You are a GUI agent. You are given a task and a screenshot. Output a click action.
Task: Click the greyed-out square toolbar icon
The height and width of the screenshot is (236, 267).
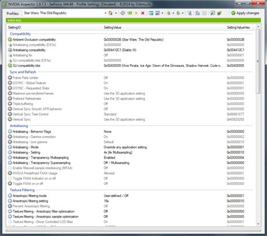tap(204, 13)
